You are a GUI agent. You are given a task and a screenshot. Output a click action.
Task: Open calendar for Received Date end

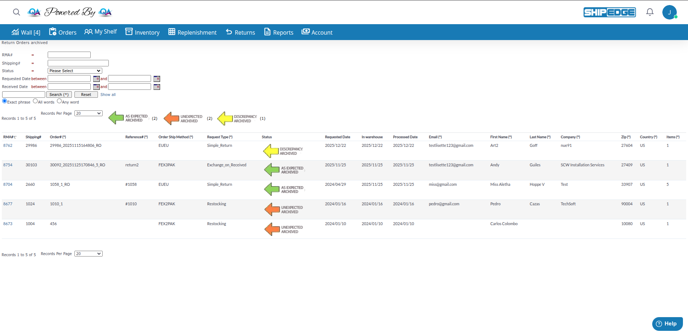click(x=156, y=87)
